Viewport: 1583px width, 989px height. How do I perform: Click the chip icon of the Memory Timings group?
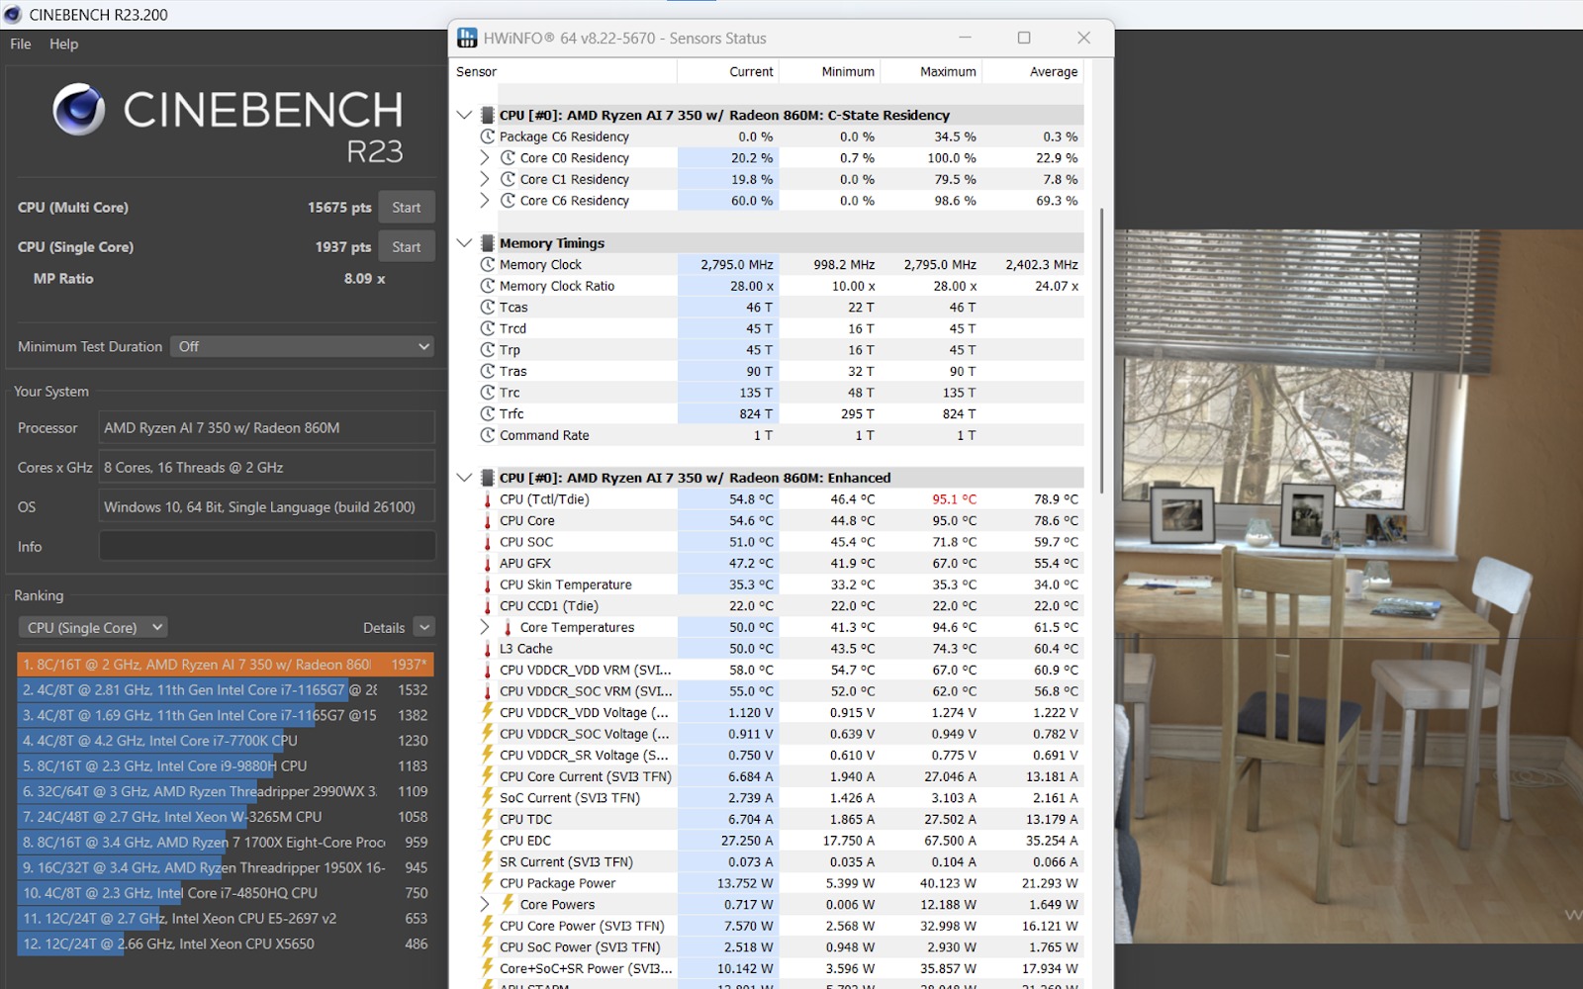tap(487, 243)
